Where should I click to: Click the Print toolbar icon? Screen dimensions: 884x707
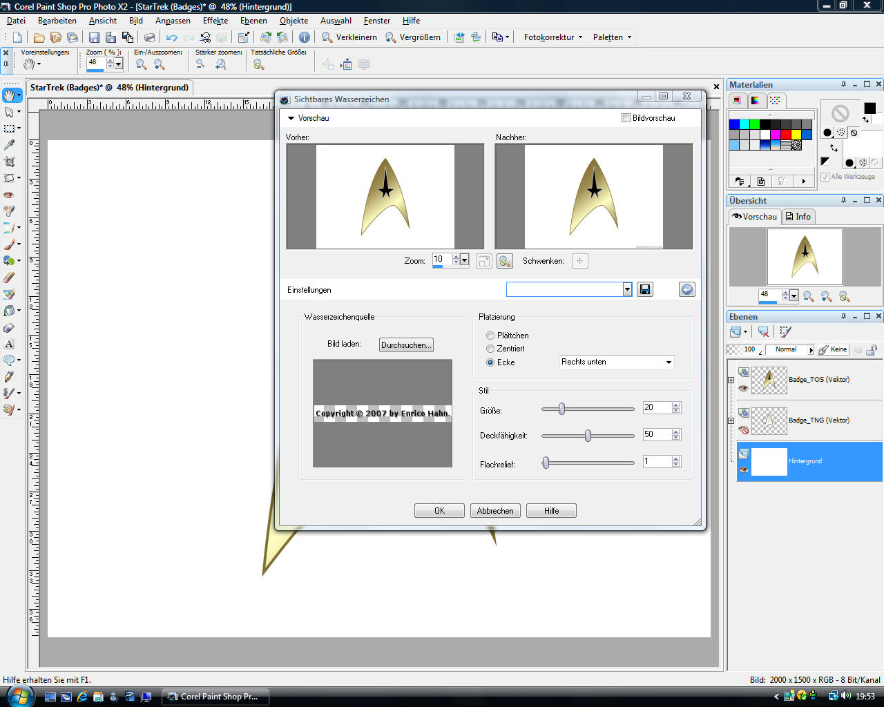[x=149, y=37]
